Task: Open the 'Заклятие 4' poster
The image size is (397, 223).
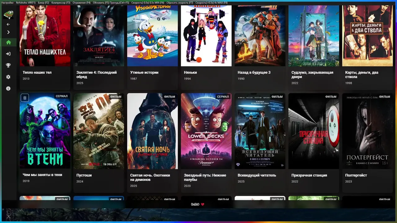Action: pyautogui.click(x=99, y=36)
